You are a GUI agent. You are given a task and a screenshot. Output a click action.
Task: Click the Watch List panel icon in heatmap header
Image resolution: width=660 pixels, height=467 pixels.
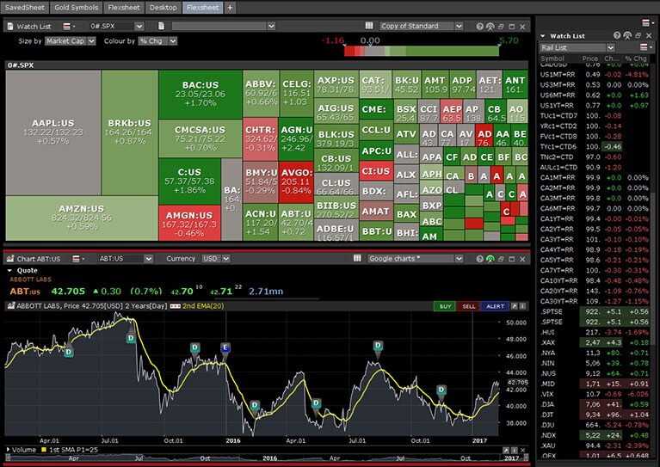[x=9, y=27]
